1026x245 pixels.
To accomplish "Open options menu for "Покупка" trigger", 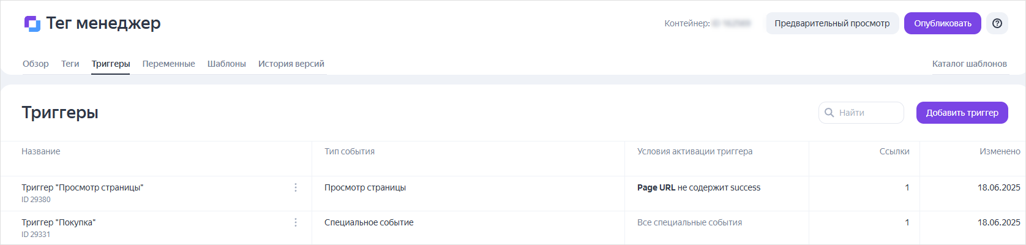I will click(x=296, y=222).
